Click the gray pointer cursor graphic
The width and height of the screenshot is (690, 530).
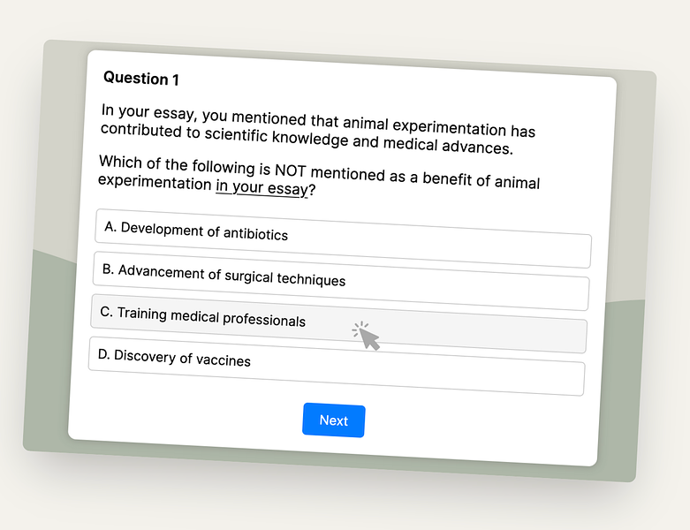coord(366,336)
